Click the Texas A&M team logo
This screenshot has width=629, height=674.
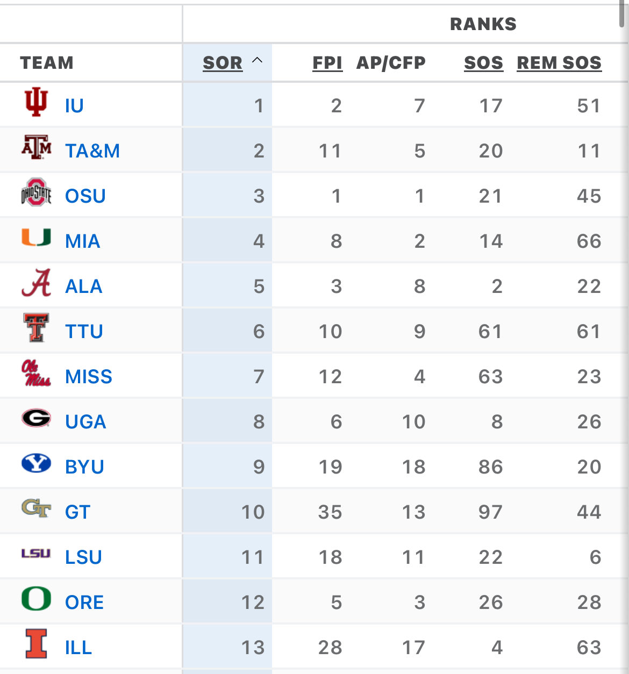[36, 147]
